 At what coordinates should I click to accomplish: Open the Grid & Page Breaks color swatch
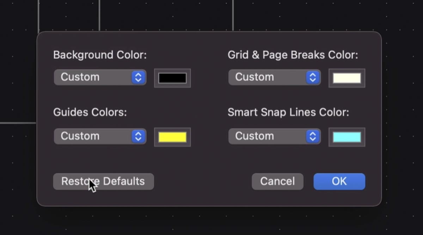(x=347, y=78)
